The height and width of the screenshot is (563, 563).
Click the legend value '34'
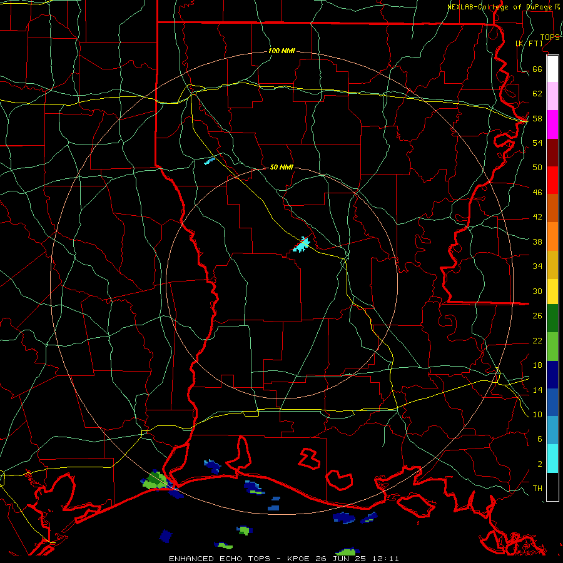pos(537,266)
